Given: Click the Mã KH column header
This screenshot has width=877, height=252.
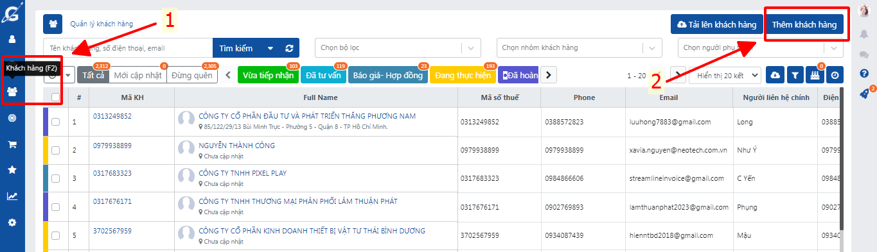Looking at the screenshot, I should [131, 97].
